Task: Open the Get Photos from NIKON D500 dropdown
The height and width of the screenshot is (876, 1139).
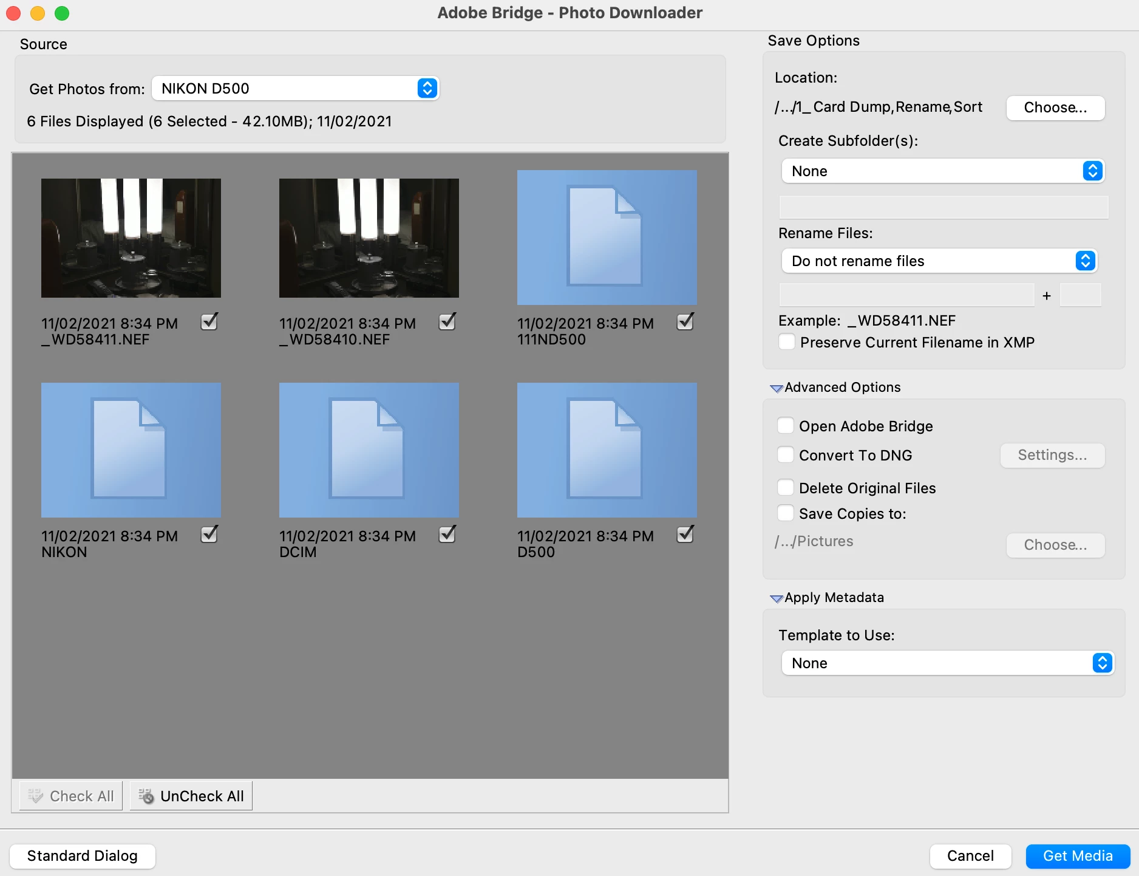Action: pos(295,89)
